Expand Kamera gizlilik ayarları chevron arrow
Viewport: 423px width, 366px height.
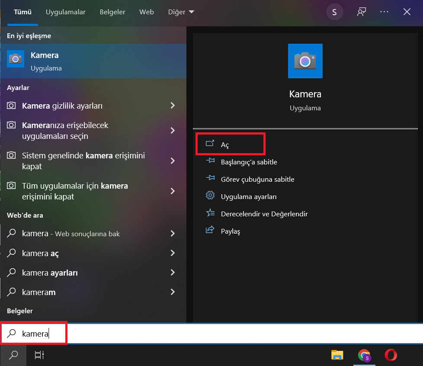pyautogui.click(x=173, y=106)
